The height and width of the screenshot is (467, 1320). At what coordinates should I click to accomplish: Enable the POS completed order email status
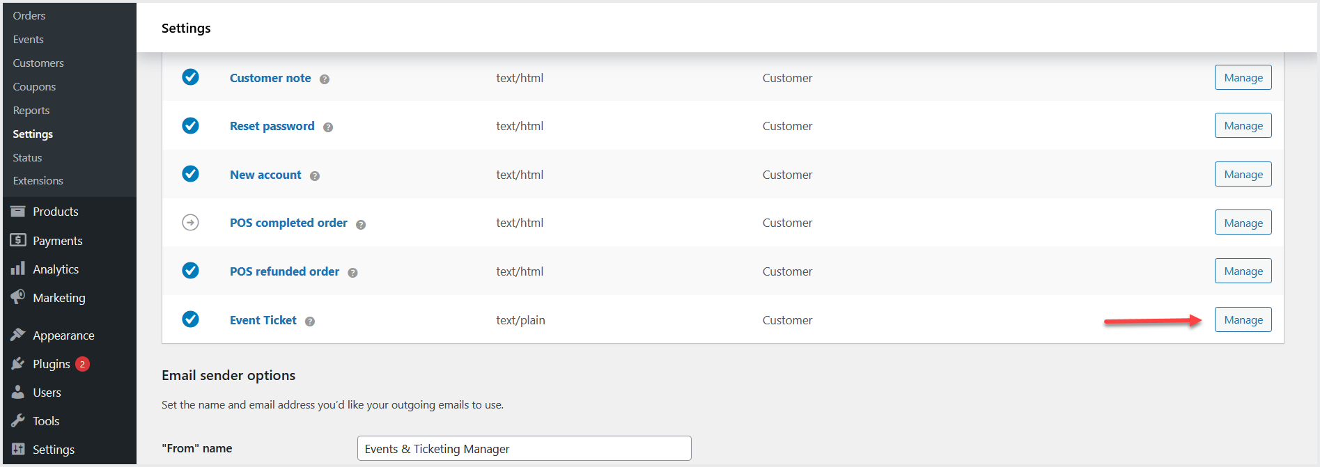click(190, 223)
